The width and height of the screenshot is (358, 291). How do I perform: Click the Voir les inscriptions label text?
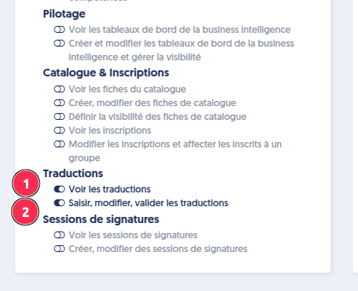[110, 131]
